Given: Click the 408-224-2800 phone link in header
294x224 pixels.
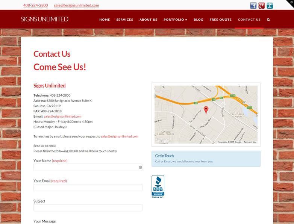Looking at the screenshot, I should click(x=35, y=5).
